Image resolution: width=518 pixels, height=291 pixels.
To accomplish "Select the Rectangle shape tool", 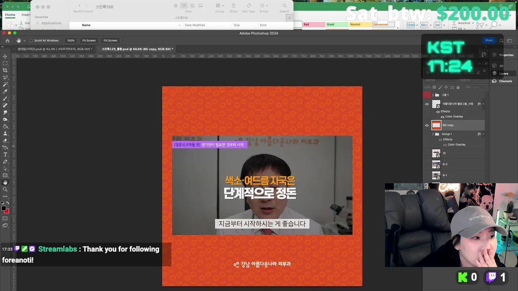I will (5, 175).
